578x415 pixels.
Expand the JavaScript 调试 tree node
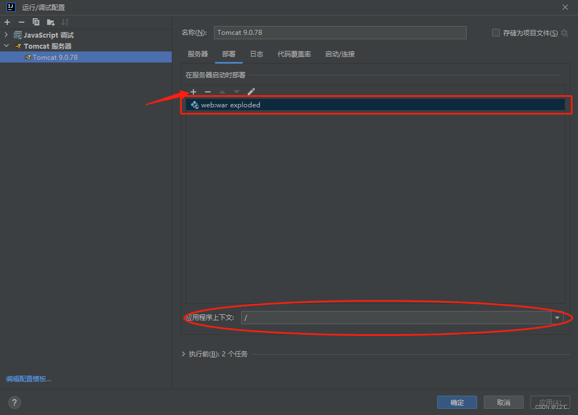coord(6,34)
